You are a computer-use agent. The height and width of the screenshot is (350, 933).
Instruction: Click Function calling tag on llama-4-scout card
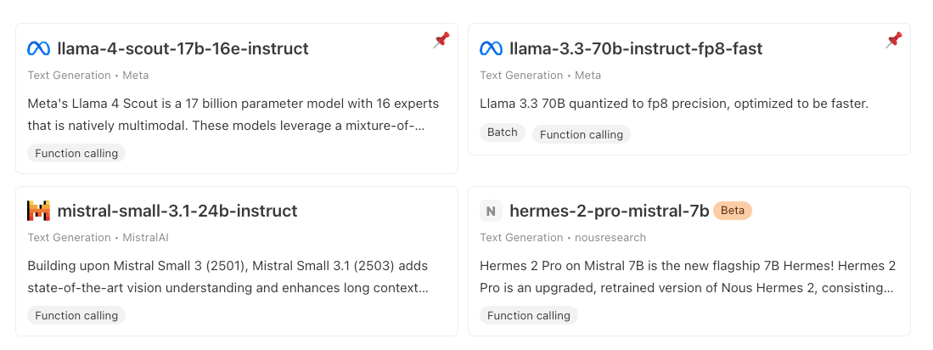(76, 154)
